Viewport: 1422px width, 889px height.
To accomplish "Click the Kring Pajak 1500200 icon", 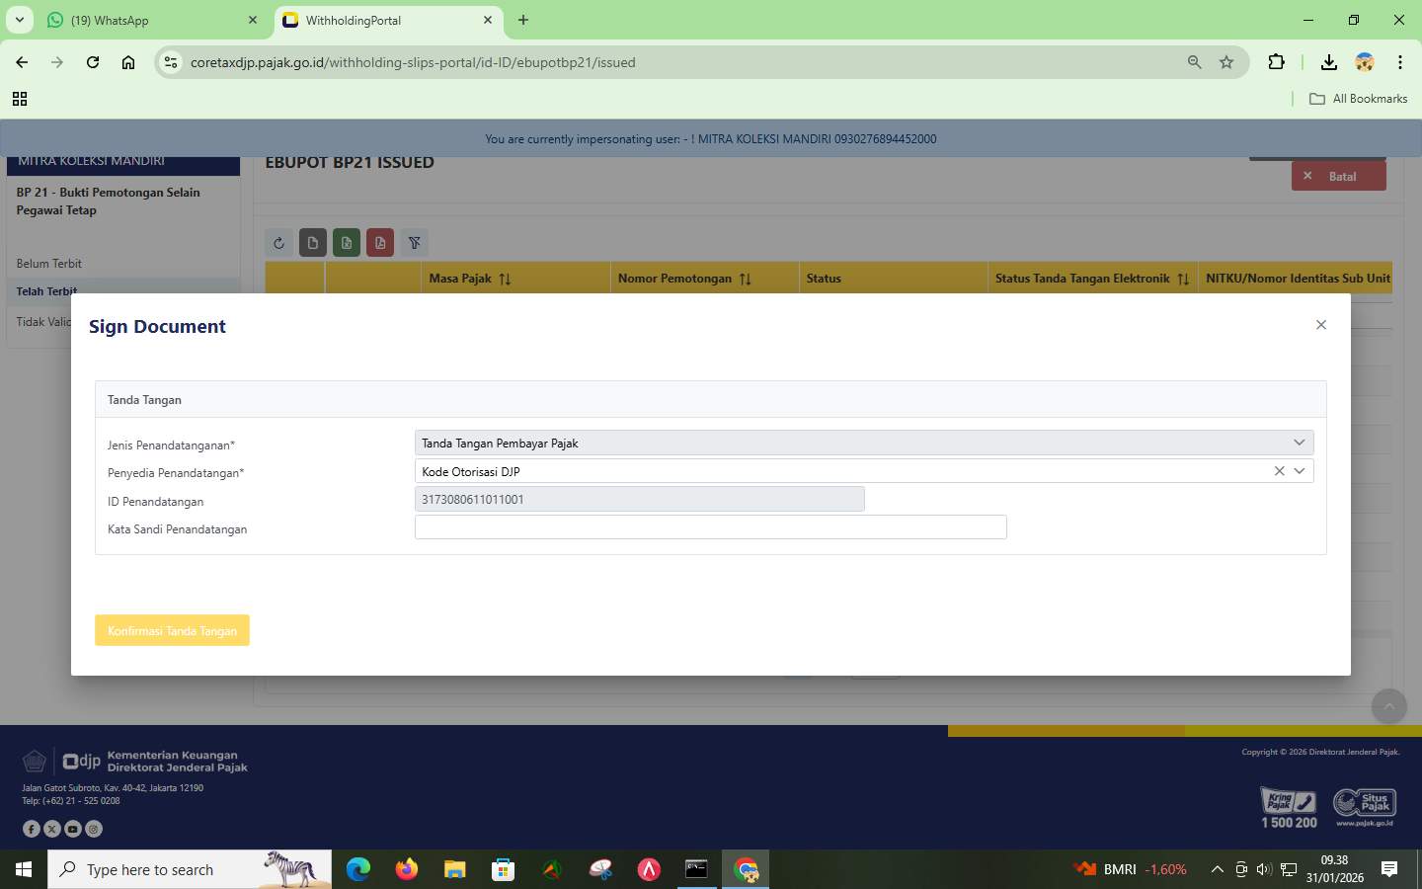I will click(1288, 805).
